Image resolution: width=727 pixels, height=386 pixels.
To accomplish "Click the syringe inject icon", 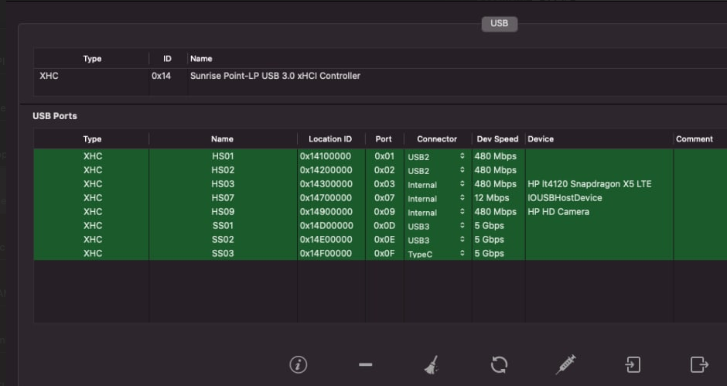I will click(x=565, y=364).
